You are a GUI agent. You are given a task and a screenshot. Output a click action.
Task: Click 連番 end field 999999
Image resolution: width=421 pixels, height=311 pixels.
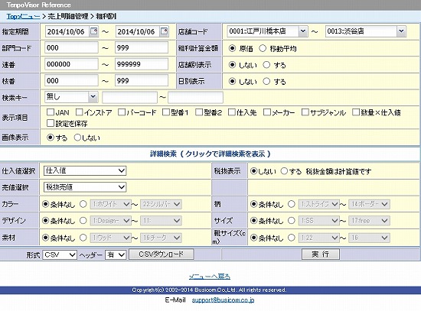[142, 64]
